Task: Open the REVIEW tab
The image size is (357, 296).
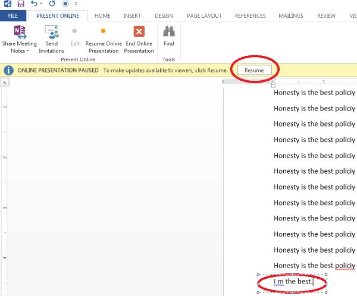Action: [326, 15]
